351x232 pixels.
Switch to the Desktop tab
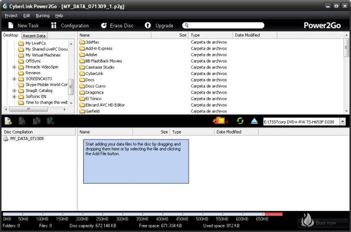(11, 35)
